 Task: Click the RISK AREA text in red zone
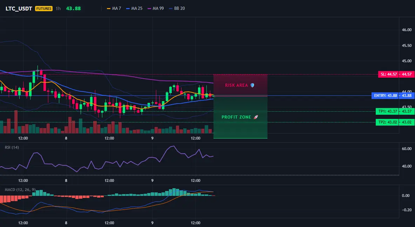(x=236, y=85)
